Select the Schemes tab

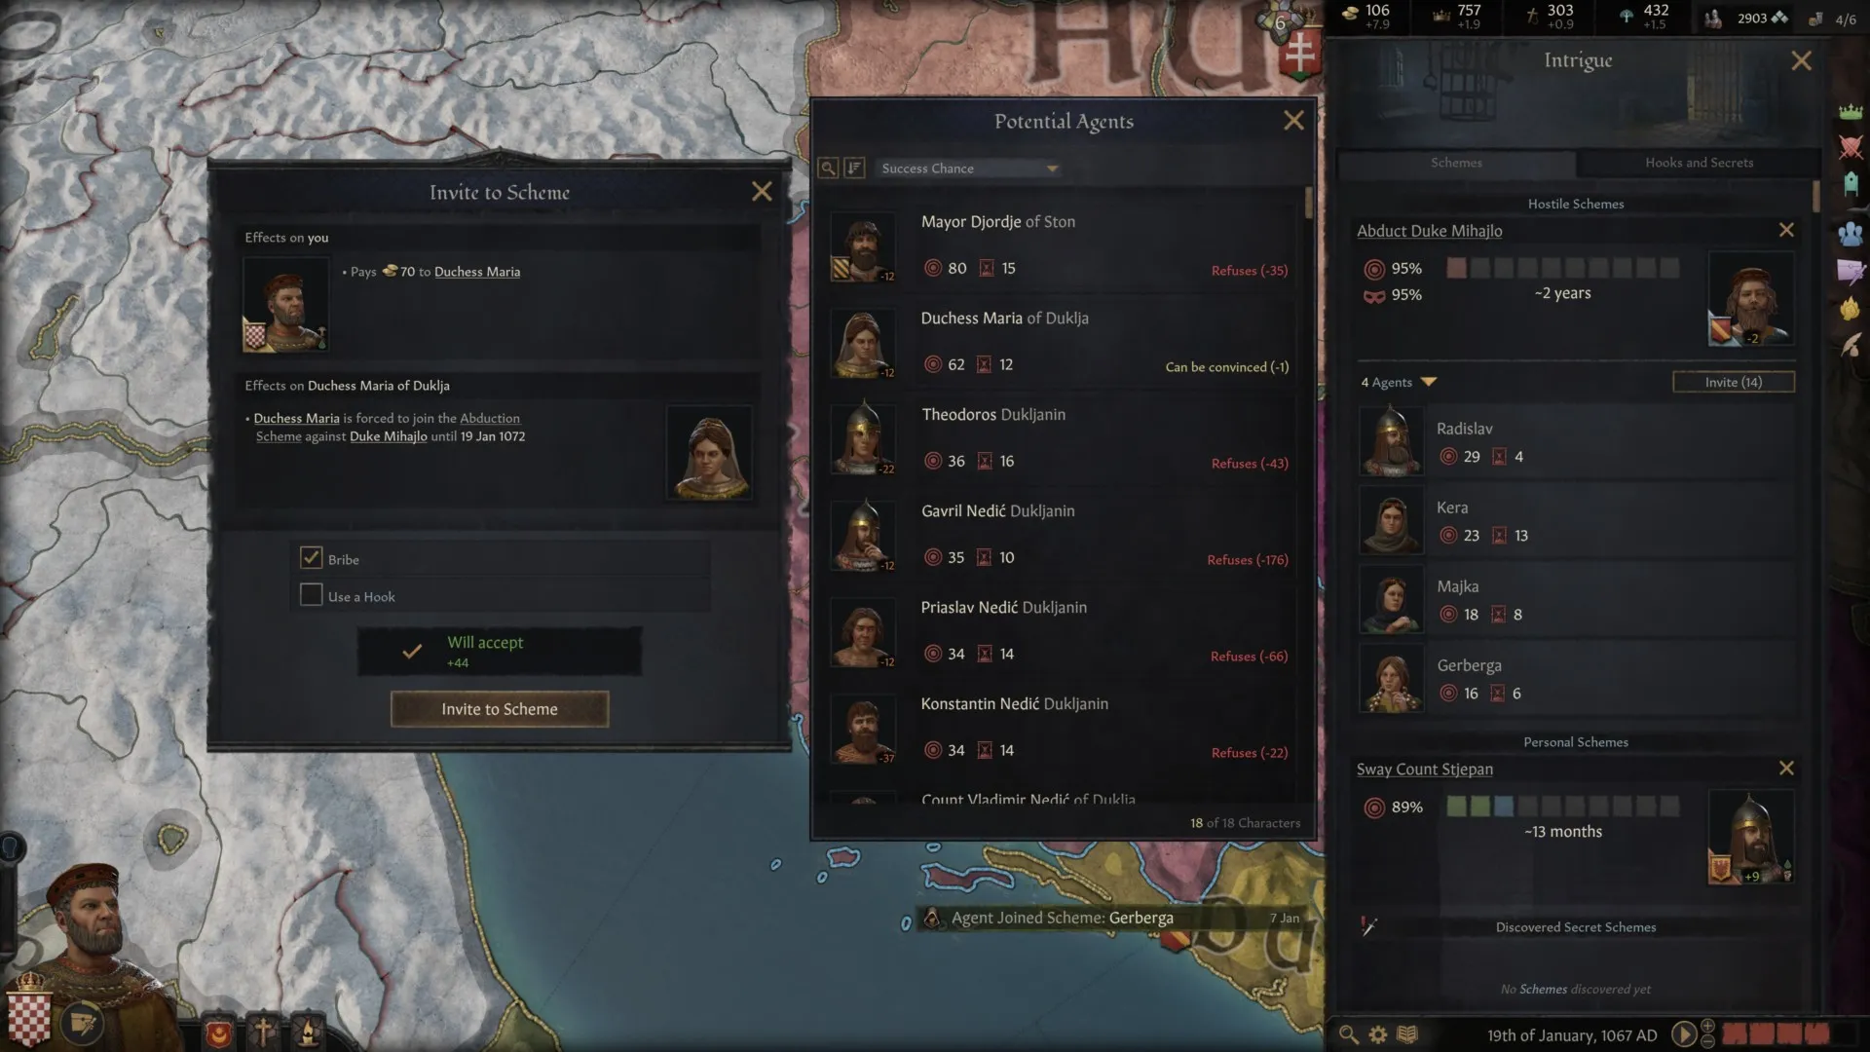click(1456, 163)
